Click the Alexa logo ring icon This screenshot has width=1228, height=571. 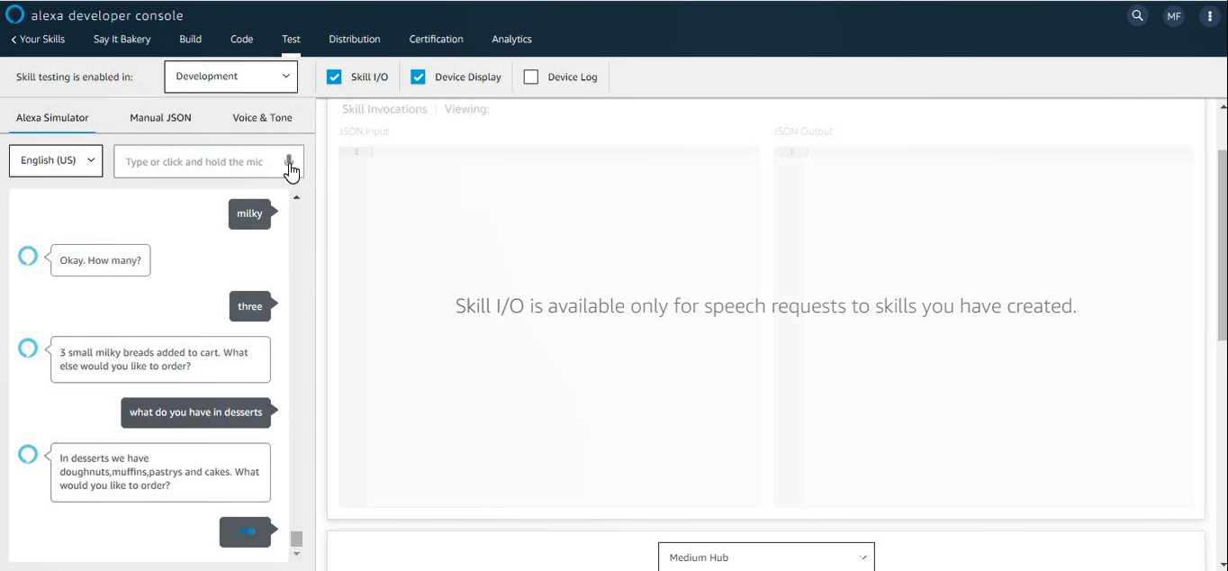pyautogui.click(x=14, y=14)
